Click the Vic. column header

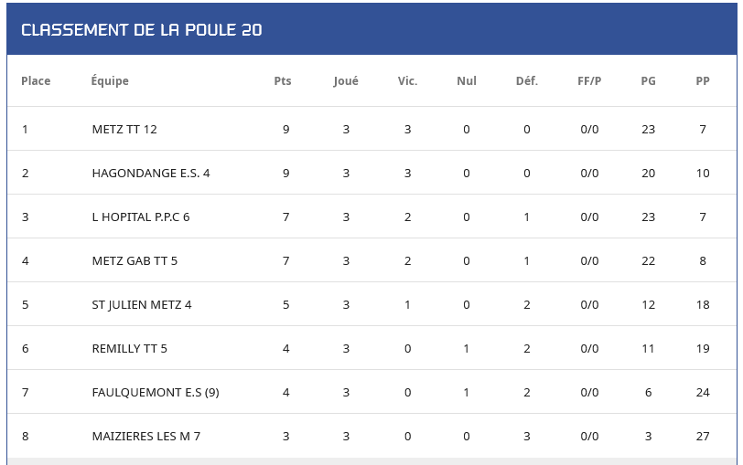pos(407,81)
